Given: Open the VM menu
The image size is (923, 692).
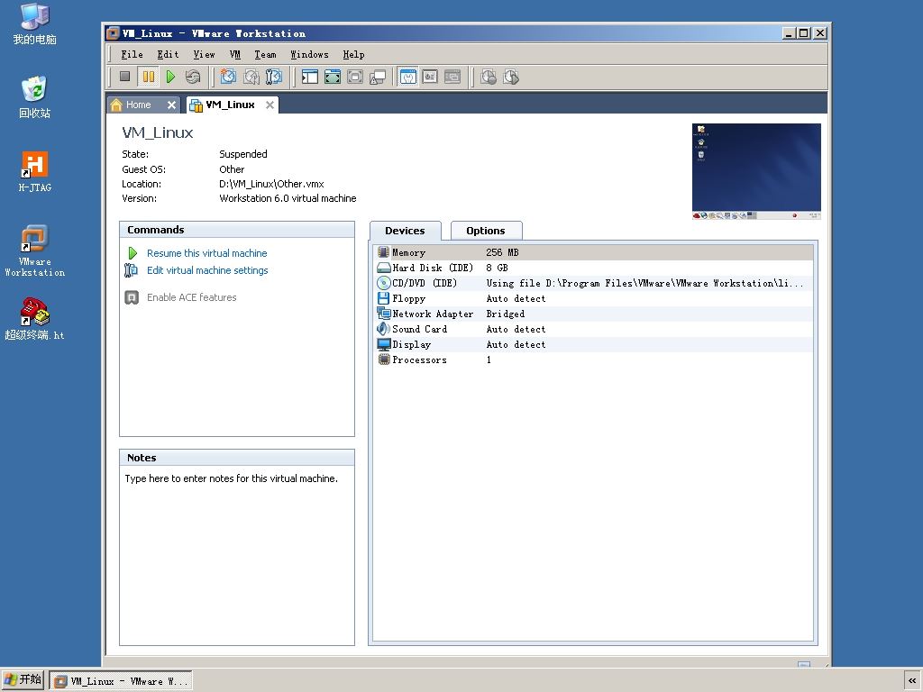Looking at the screenshot, I should pyautogui.click(x=234, y=54).
